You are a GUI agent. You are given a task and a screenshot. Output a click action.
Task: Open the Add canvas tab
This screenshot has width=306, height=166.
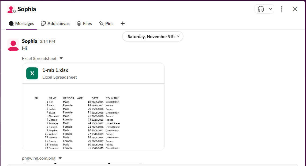tap(55, 23)
